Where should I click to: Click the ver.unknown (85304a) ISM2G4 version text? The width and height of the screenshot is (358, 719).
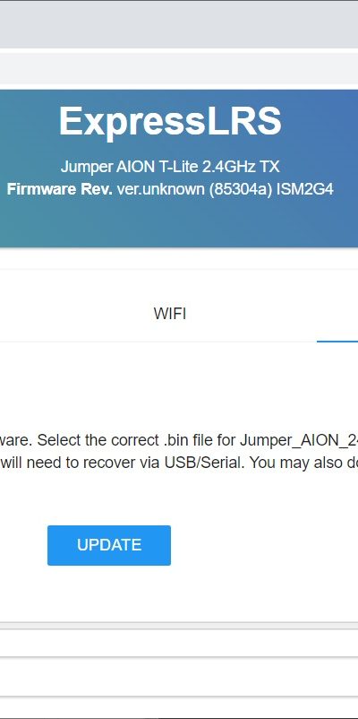(x=226, y=189)
